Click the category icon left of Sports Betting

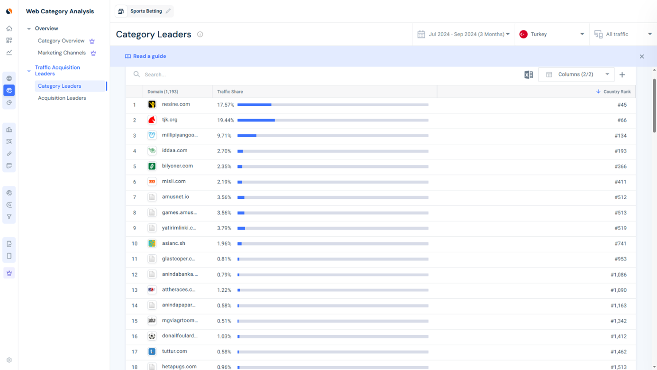[121, 11]
